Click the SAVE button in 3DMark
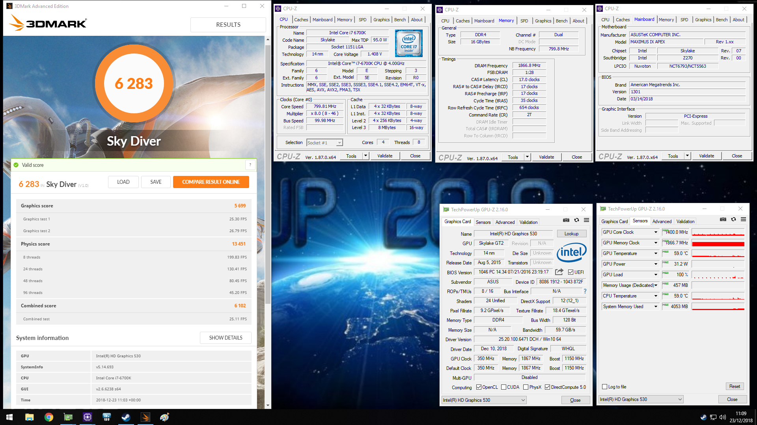 (x=156, y=182)
